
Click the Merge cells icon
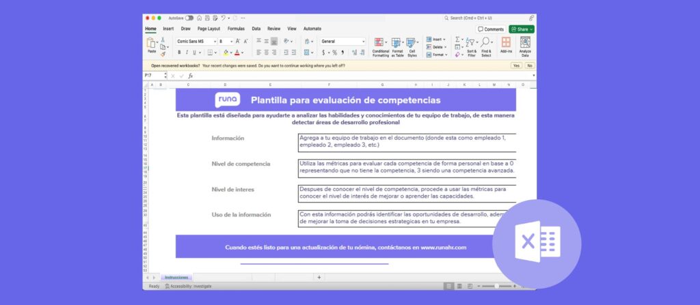tap(307, 53)
